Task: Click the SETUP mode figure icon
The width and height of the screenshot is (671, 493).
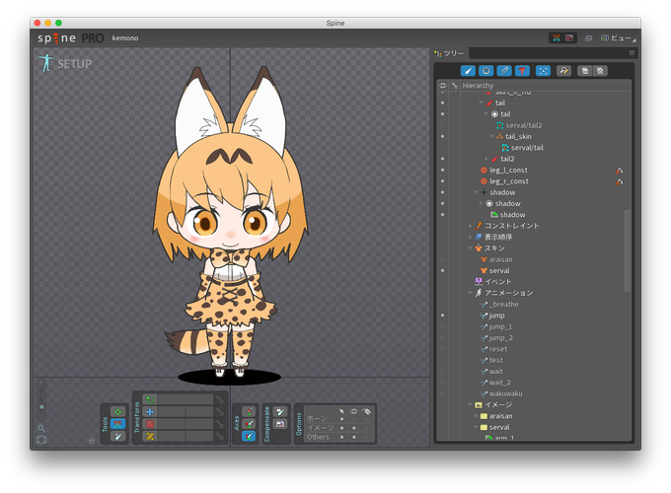Action: coord(45,63)
